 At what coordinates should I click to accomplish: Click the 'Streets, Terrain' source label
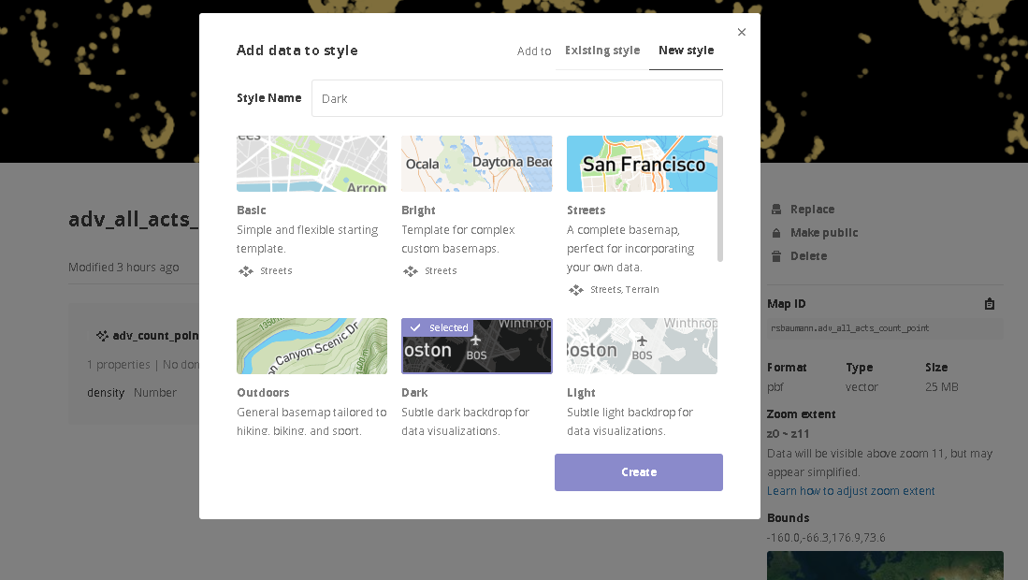pos(625,290)
